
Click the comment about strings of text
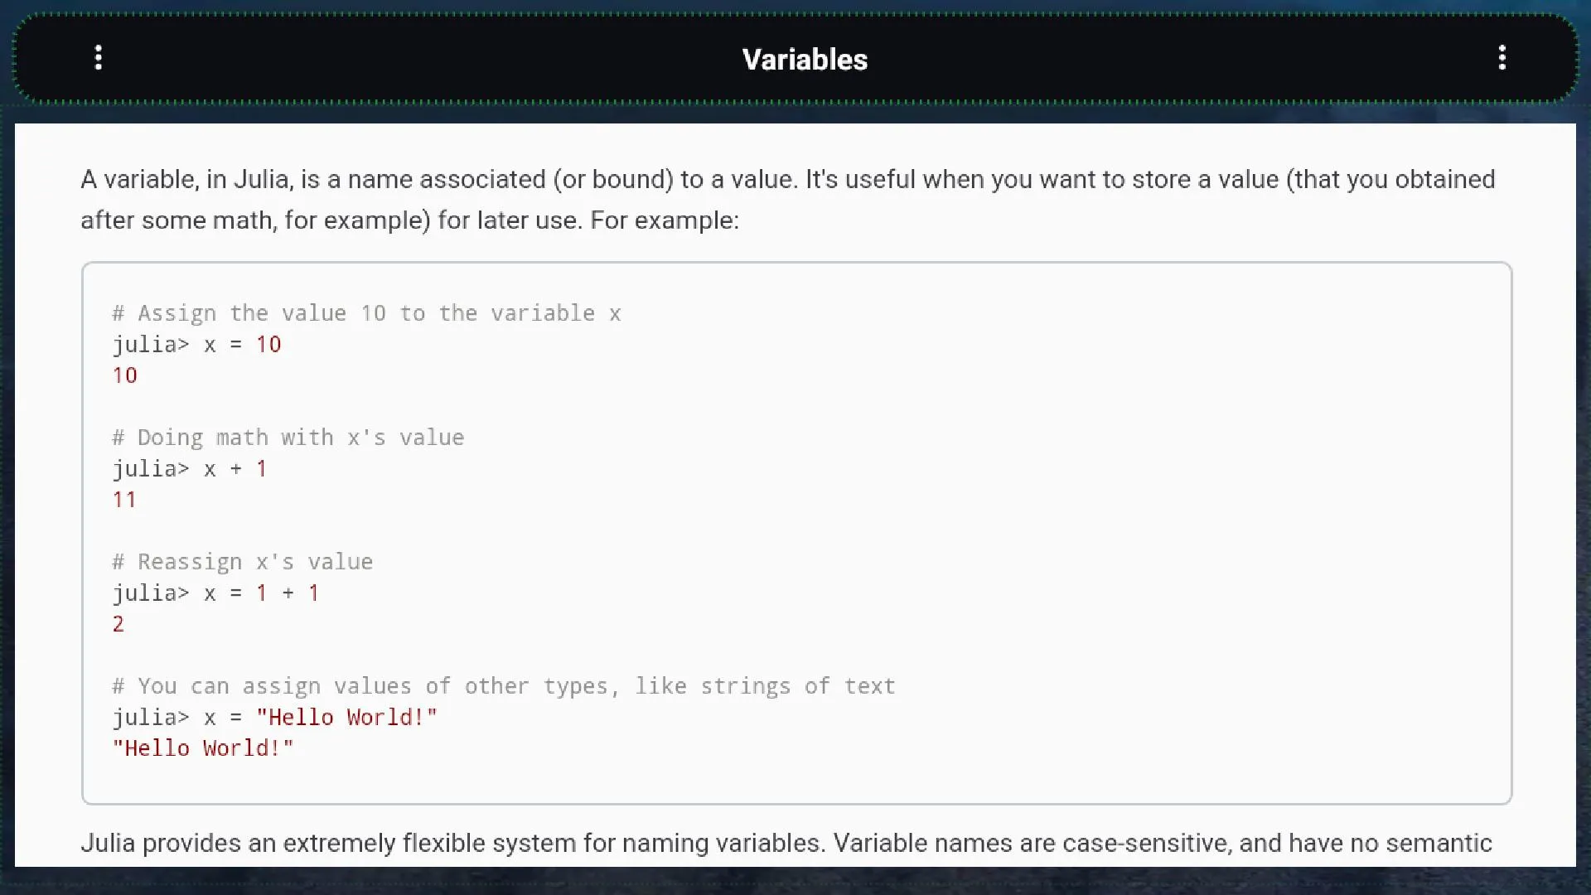[x=504, y=686]
